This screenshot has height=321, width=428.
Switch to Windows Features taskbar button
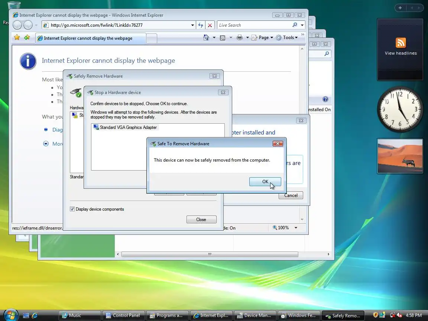click(x=299, y=315)
